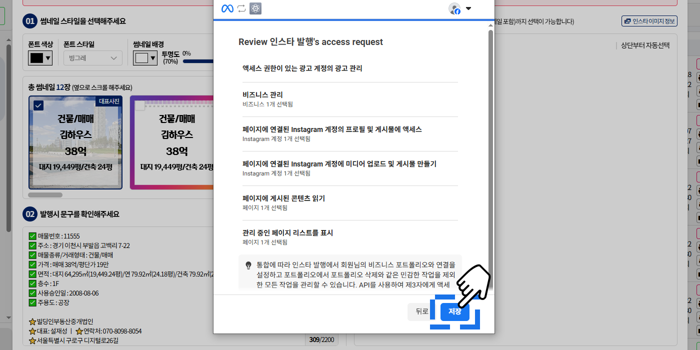Click the horizontal thumbnail scrollbar
This screenshot has width=700, height=350.
tap(45, 195)
